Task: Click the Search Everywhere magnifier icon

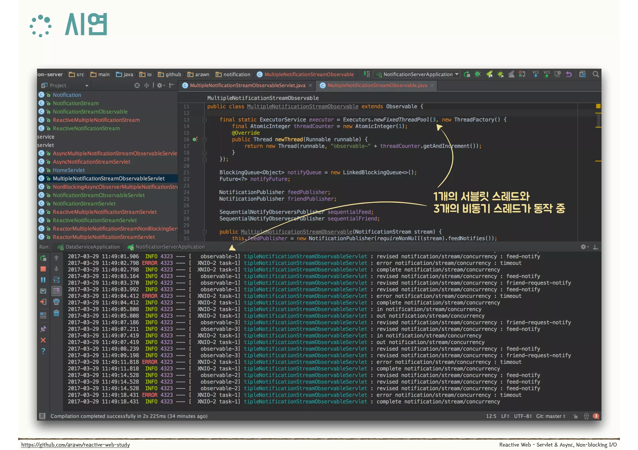Action: 595,74
